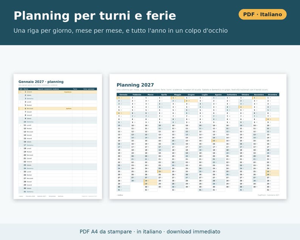Click day 30 at the bottom of Settembre column

pyautogui.click(x=232, y=187)
